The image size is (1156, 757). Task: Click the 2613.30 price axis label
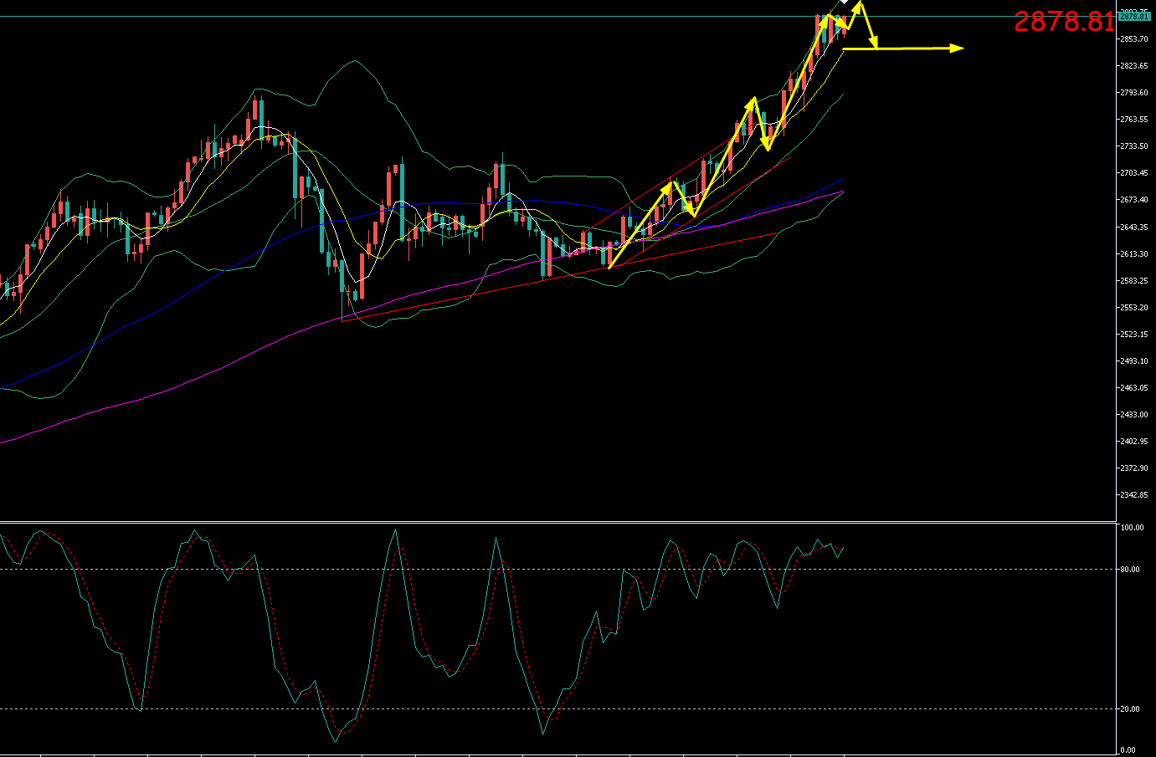1133,254
